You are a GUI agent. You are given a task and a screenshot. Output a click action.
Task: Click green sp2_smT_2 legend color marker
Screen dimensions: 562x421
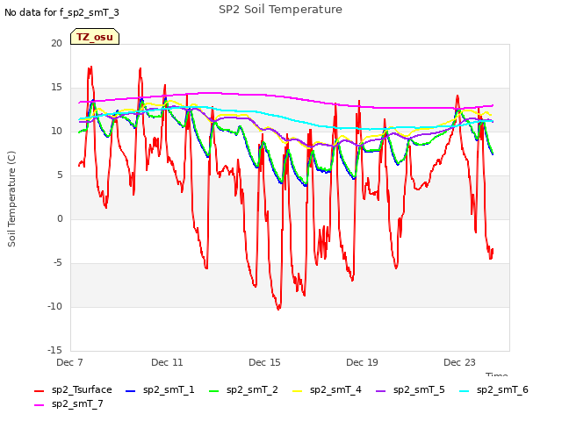214,391
